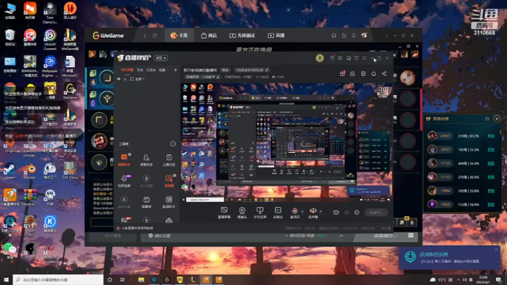The height and width of the screenshot is (285, 507).
Task: Go back with WeGame's back arrow
Action: [144, 35]
